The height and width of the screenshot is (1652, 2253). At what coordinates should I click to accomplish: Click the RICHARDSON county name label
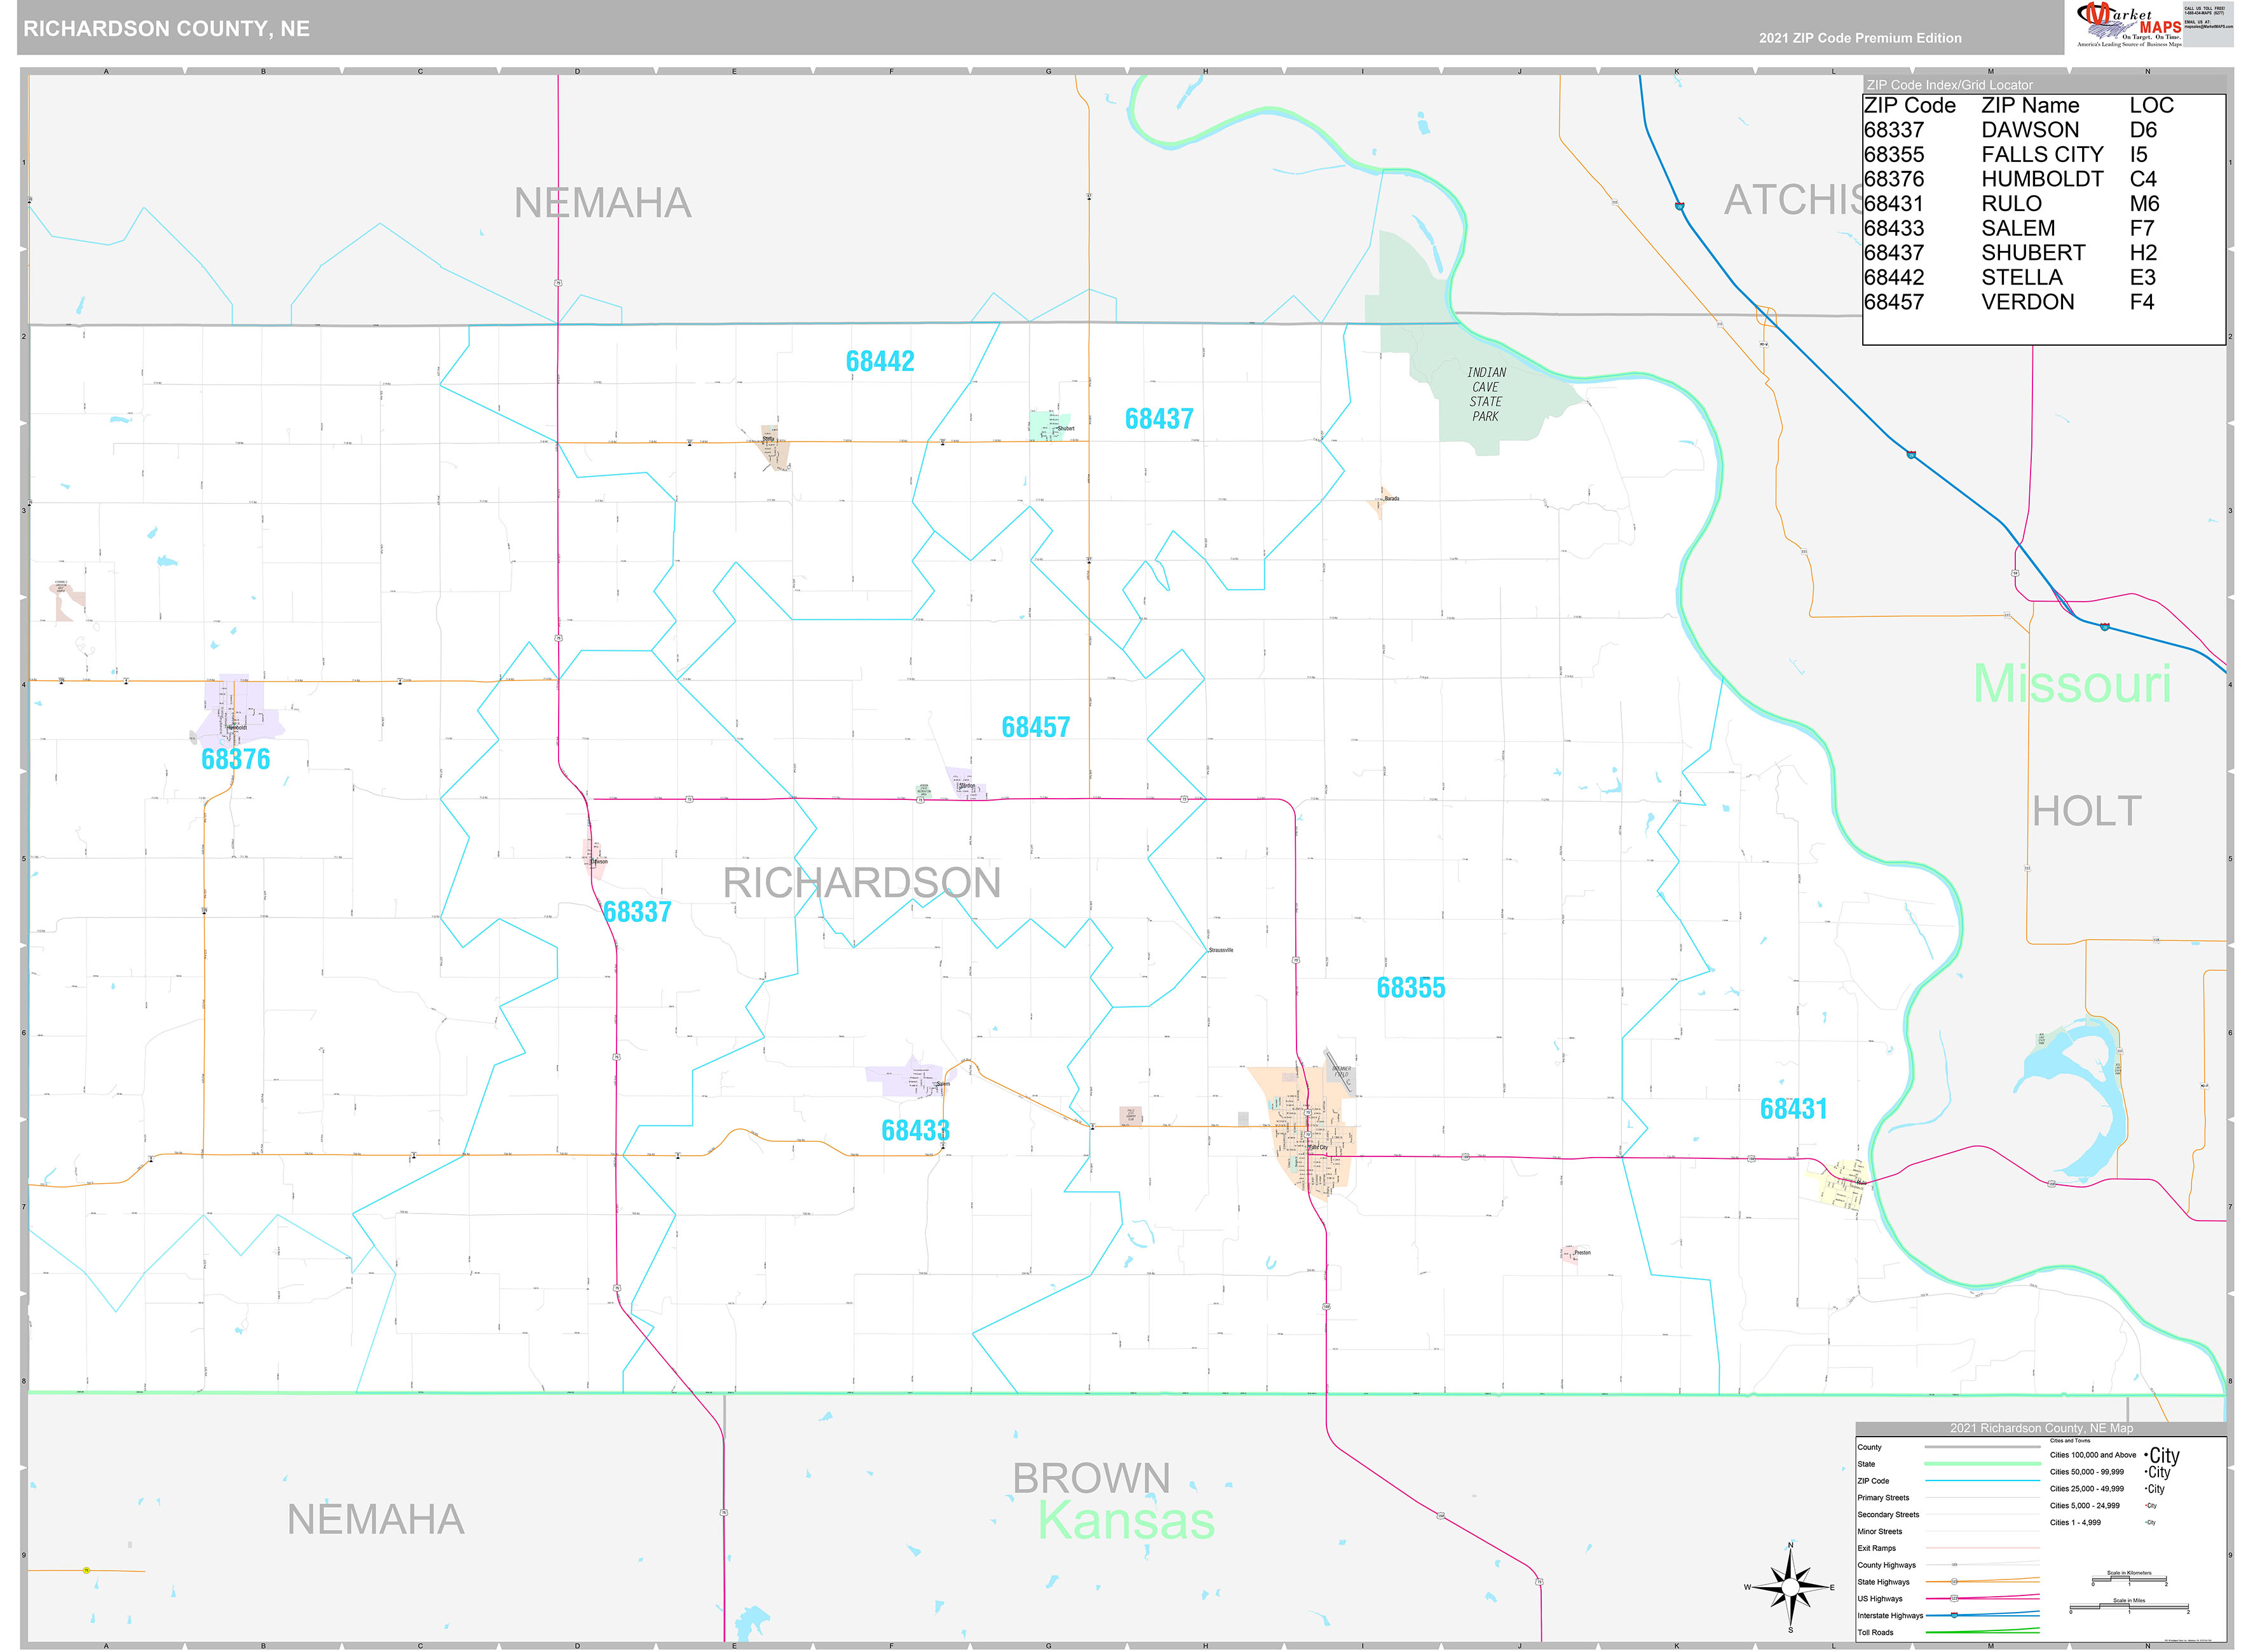click(x=861, y=883)
